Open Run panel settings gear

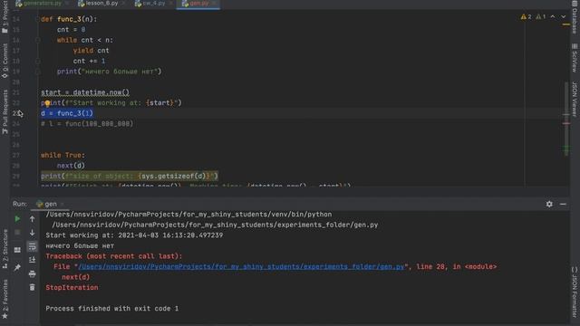click(549, 204)
